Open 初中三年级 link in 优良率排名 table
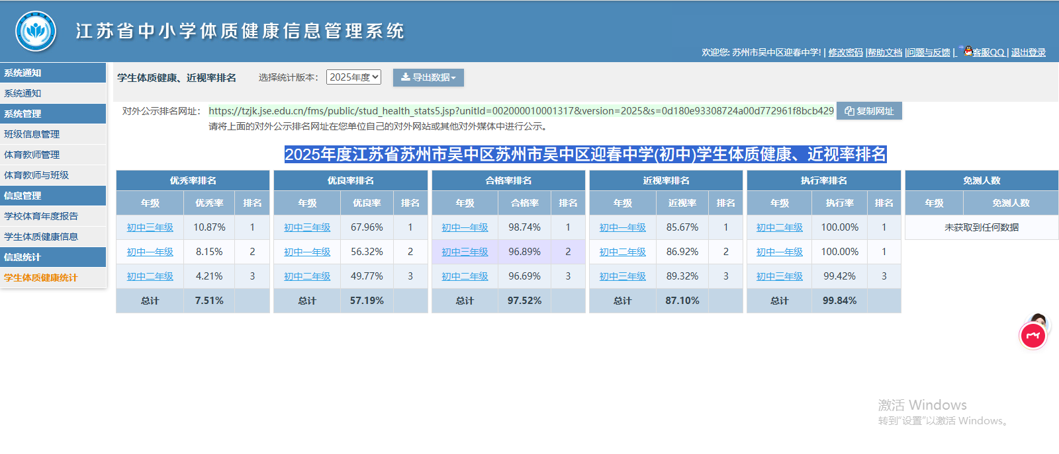This screenshot has height=454, width=1059. click(x=307, y=227)
